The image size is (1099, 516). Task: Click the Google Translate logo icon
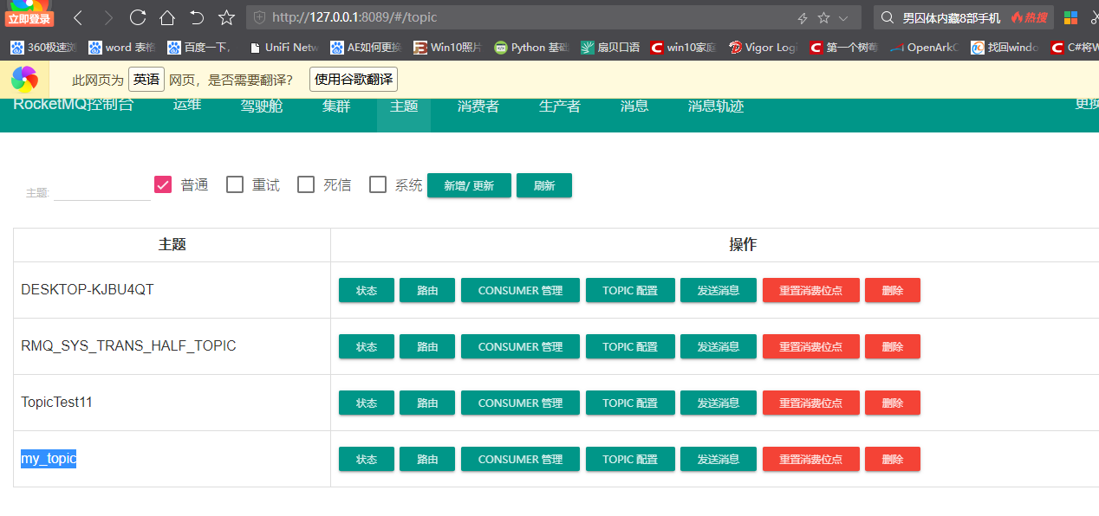coord(24,79)
